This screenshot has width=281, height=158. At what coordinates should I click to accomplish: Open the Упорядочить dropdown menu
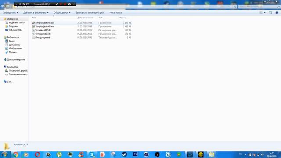(11, 13)
